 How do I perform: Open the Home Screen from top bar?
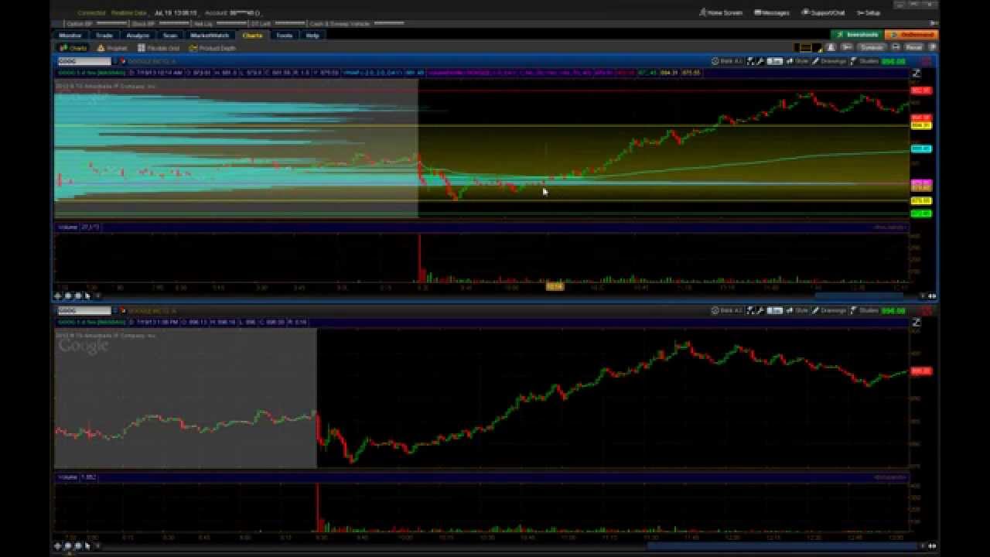coord(721,12)
